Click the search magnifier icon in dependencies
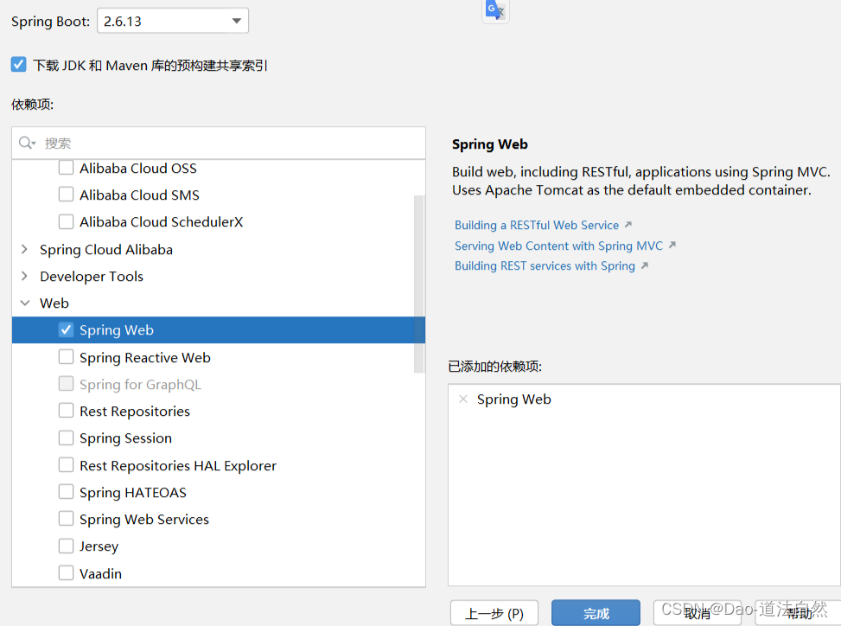The image size is (841, 626). click(26, 143)
